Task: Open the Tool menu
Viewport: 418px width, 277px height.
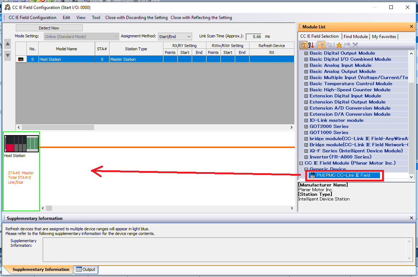Action: click(96, 18)
